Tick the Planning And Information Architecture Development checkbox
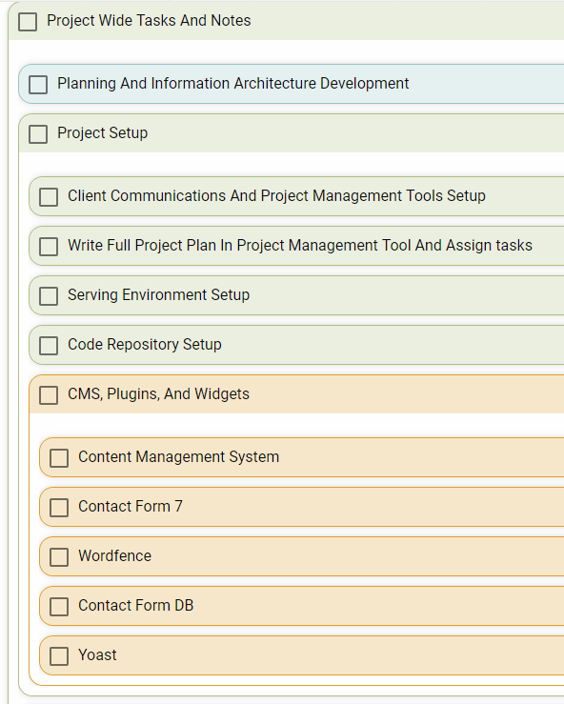Image resolution: width=564 pixels, height=704 pixels. (x=38, y=85)
